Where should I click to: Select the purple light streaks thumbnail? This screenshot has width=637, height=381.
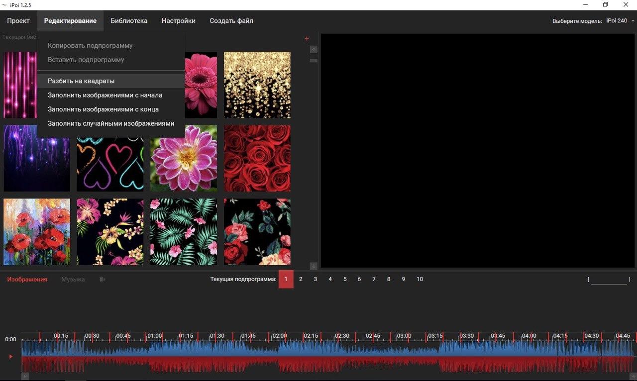37,158
